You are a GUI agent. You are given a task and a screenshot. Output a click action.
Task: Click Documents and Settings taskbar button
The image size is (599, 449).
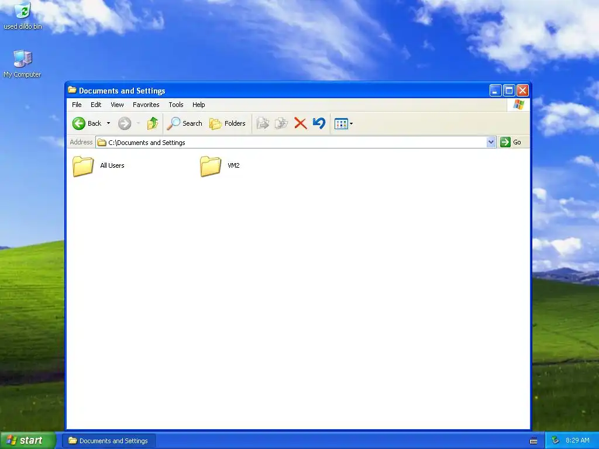tap(108, 441)
